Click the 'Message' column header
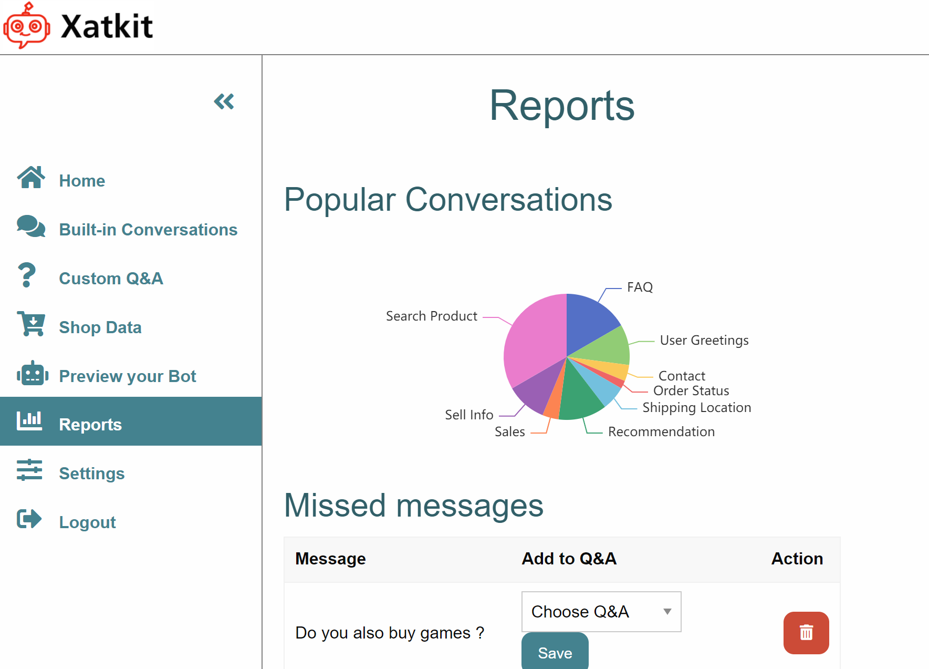This screenshot has height=669, width=929. click(x=330, y=559)
